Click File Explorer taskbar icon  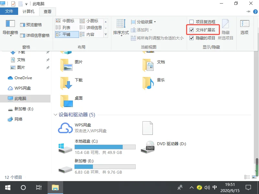(x=55, y=188)
